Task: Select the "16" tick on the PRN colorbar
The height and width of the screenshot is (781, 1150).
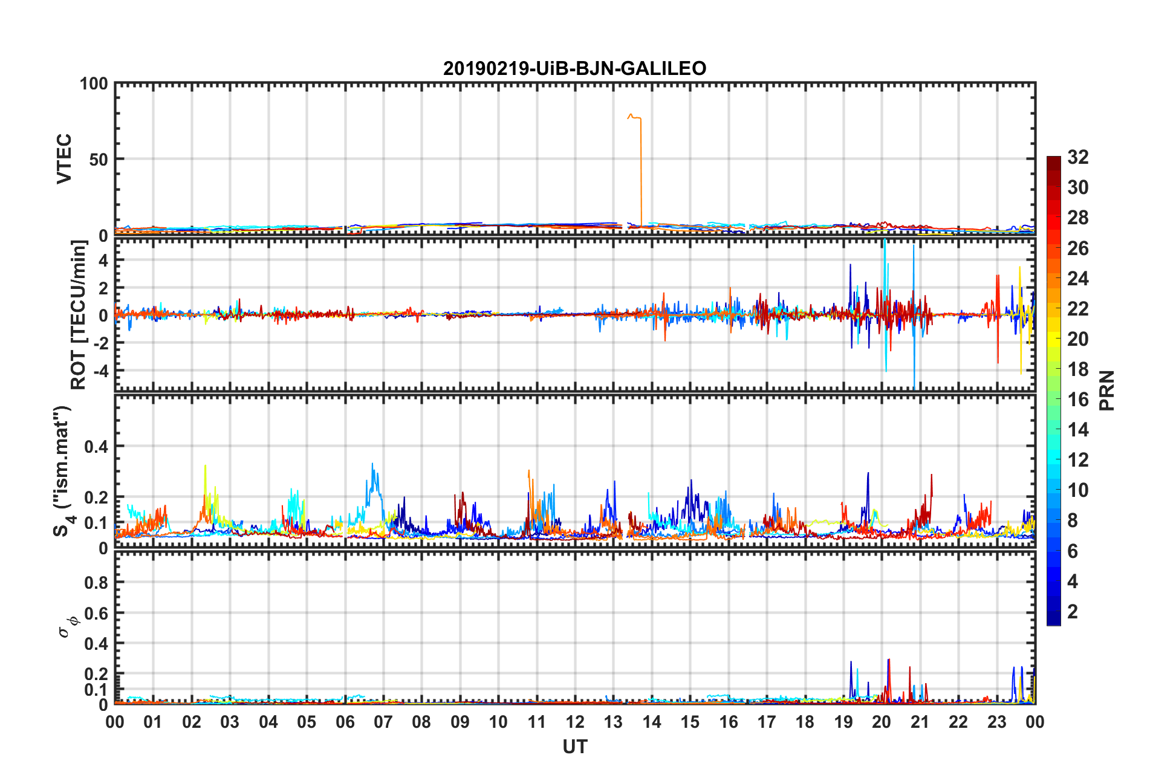Action: tap(1078, 399)
